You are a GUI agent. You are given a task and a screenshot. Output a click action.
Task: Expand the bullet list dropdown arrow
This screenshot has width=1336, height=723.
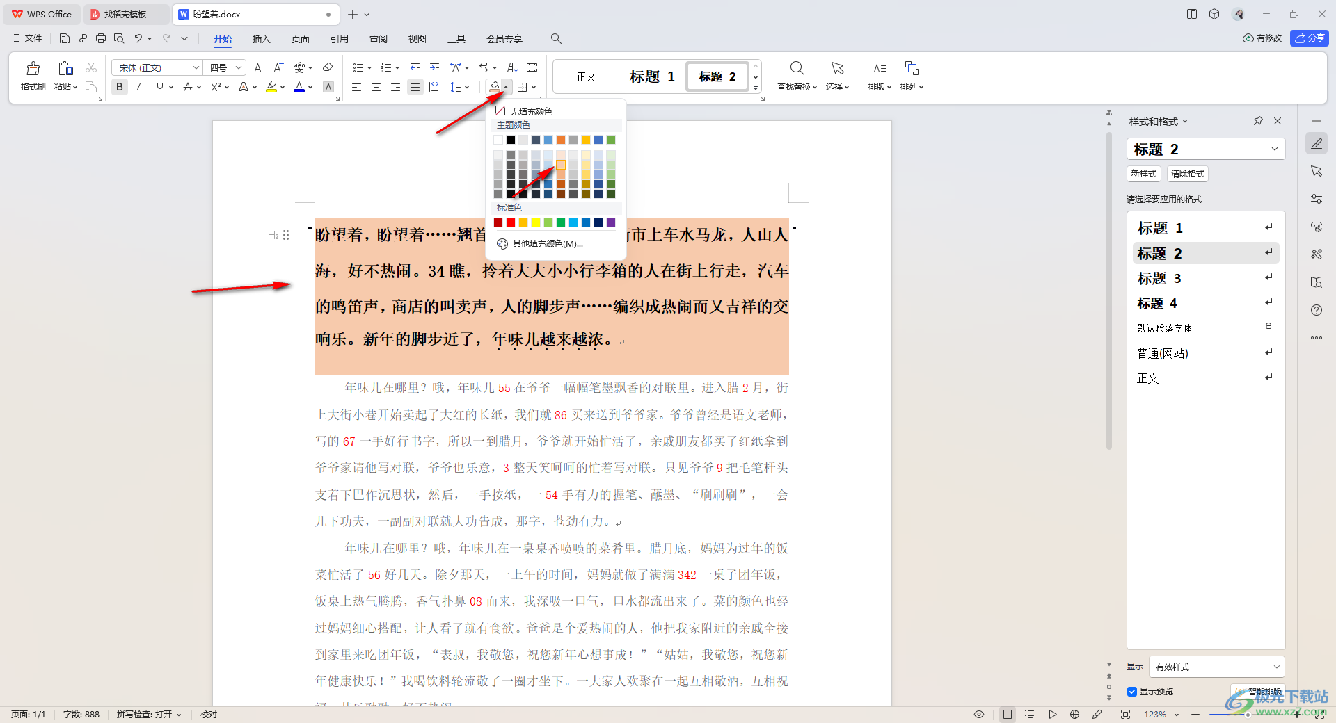tap(369, 67)
